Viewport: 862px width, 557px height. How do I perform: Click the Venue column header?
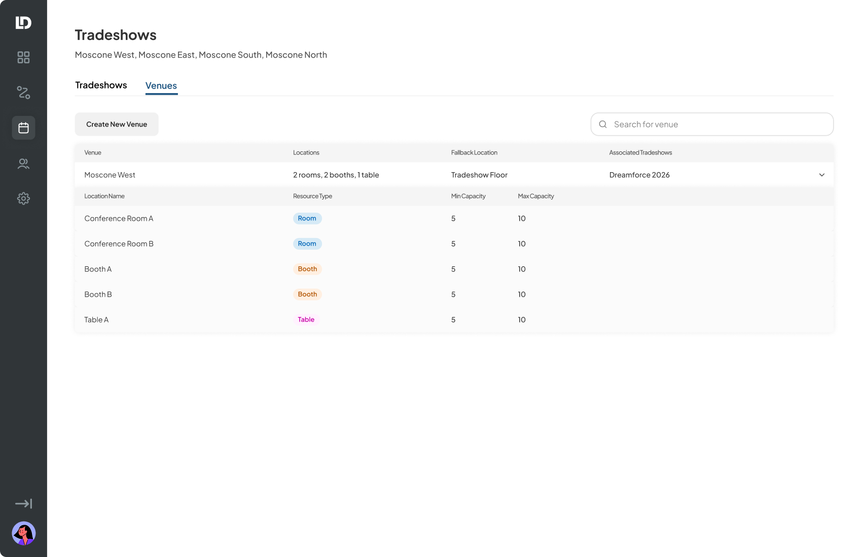tap(93, 152)
